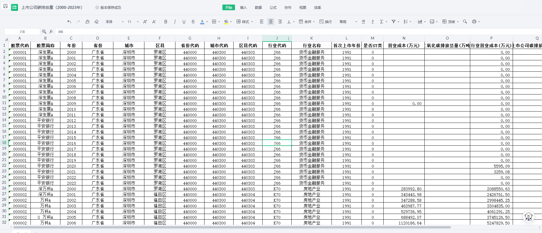Open the 效率 tab

pyautogui.click(x=318, y=7)
